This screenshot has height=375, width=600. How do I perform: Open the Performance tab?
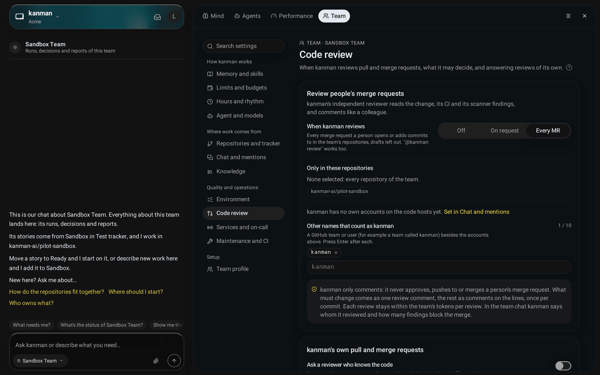292,16
